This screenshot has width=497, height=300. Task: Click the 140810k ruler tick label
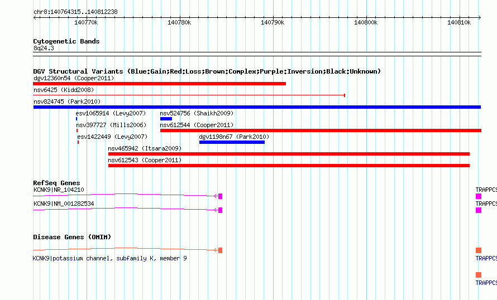(x=459, y=22)
